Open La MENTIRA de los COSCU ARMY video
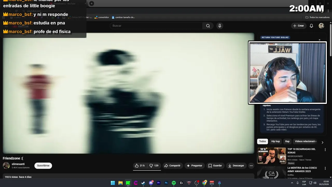 (x=302, y=170)
